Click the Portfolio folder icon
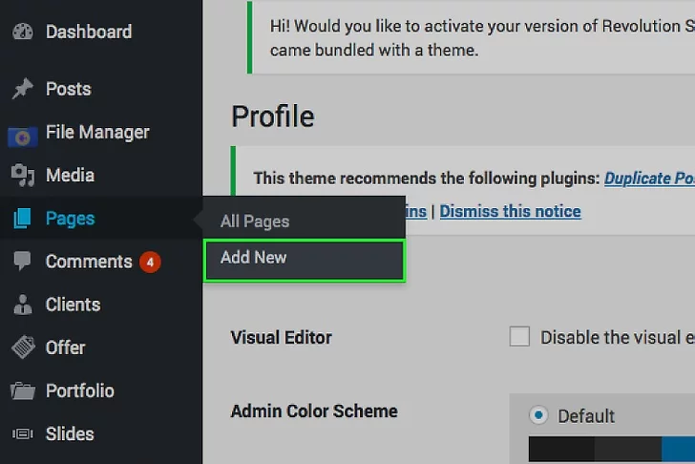695x464 pixels. pyautogui.click(x=22, y=390)
